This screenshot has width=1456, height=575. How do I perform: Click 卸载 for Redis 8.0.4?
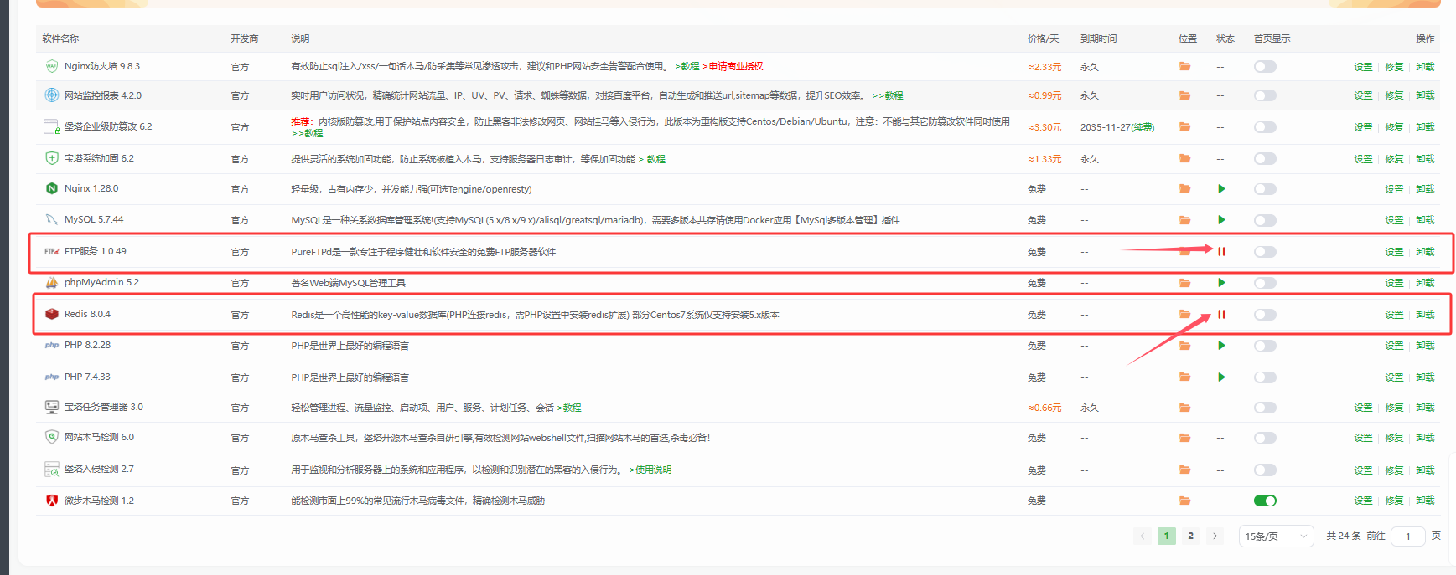coord(1425,315)
